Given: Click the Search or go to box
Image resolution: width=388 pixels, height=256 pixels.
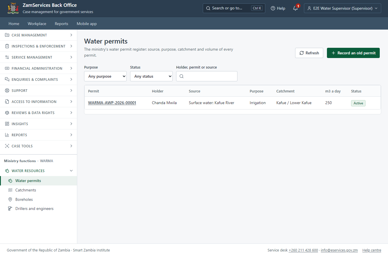Looking at the screenshot, I should [x=234, y=8].
